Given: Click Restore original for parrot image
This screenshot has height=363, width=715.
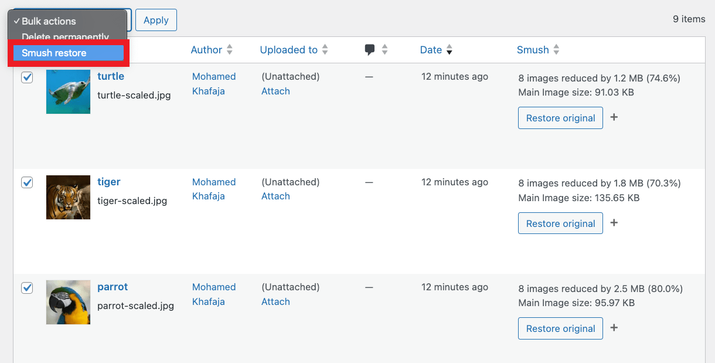Looking at the screenshot, I should 560,328.
